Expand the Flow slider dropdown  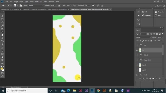[71, 6]
